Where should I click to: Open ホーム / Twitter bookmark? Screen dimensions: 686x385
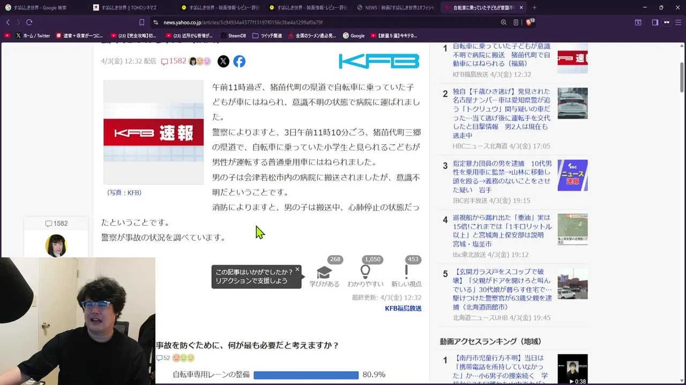(33, 36)
